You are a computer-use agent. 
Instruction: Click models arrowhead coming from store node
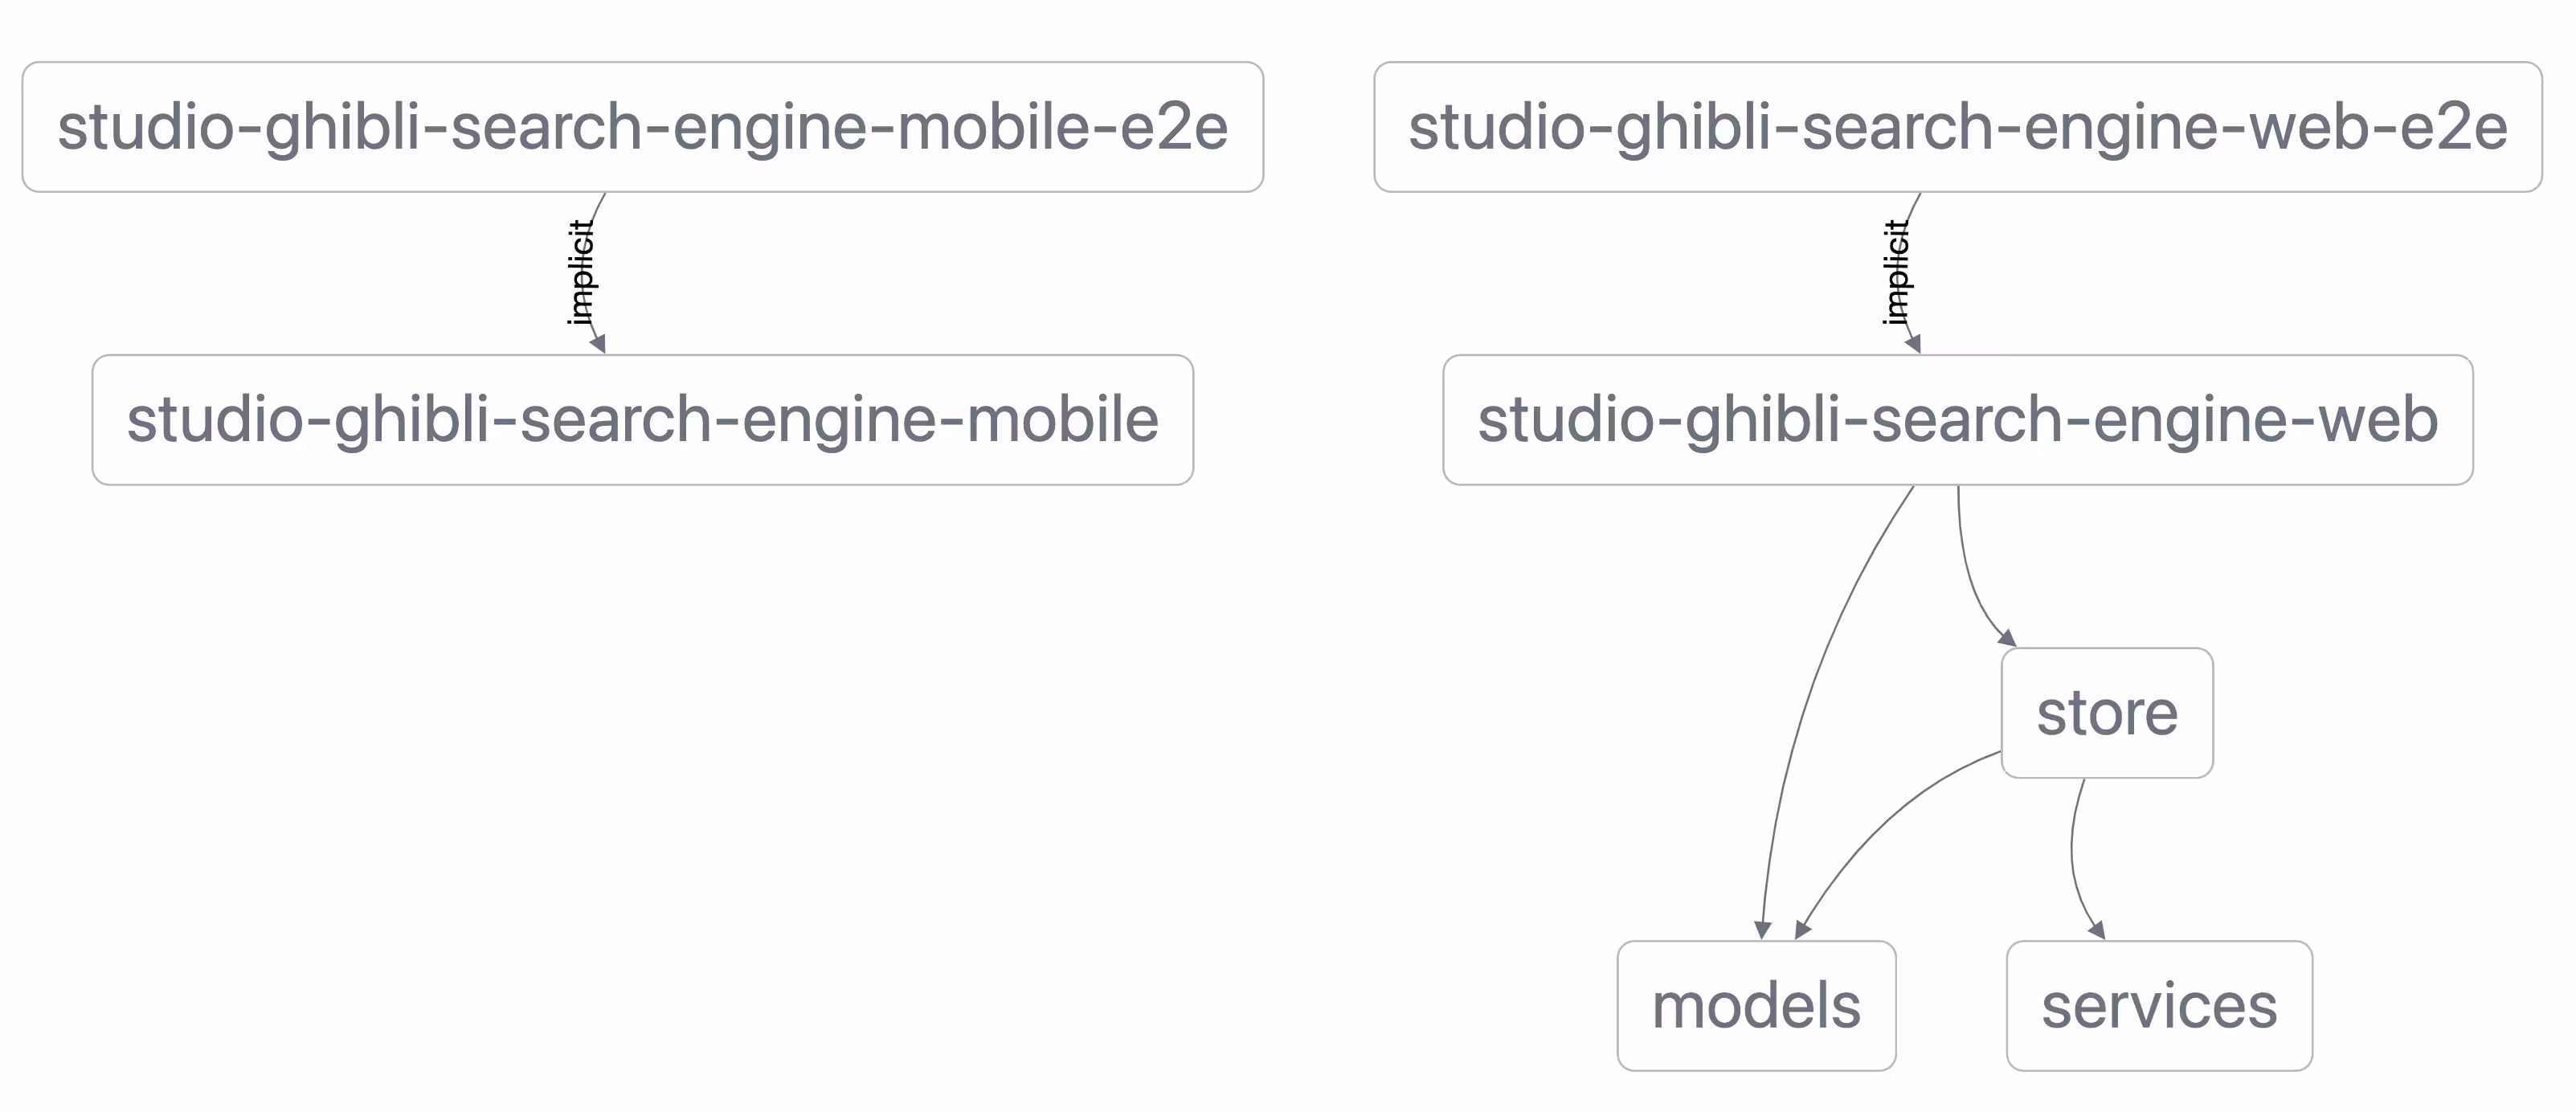coord(1802,928)
